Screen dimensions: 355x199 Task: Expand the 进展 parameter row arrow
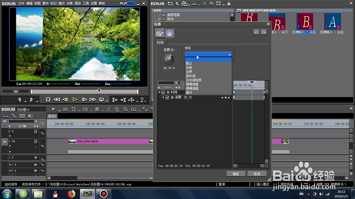163,97
